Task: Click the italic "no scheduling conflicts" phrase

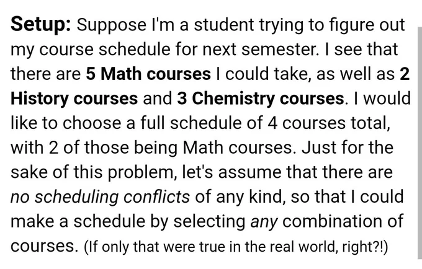Action: (100, 197)
